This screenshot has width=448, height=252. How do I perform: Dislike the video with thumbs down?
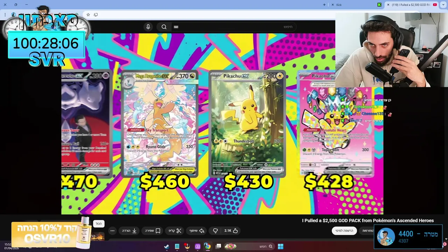coord(215,231)
